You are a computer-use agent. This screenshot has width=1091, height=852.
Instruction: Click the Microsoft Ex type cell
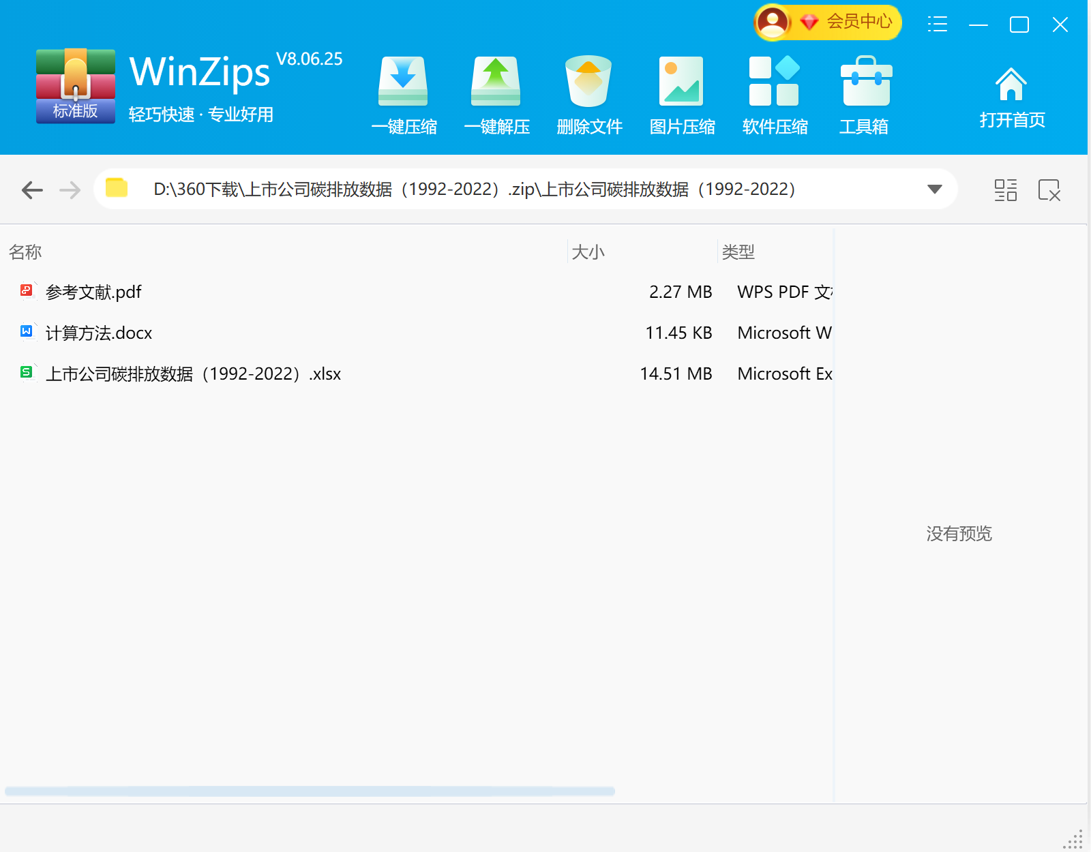coord(785,374)
